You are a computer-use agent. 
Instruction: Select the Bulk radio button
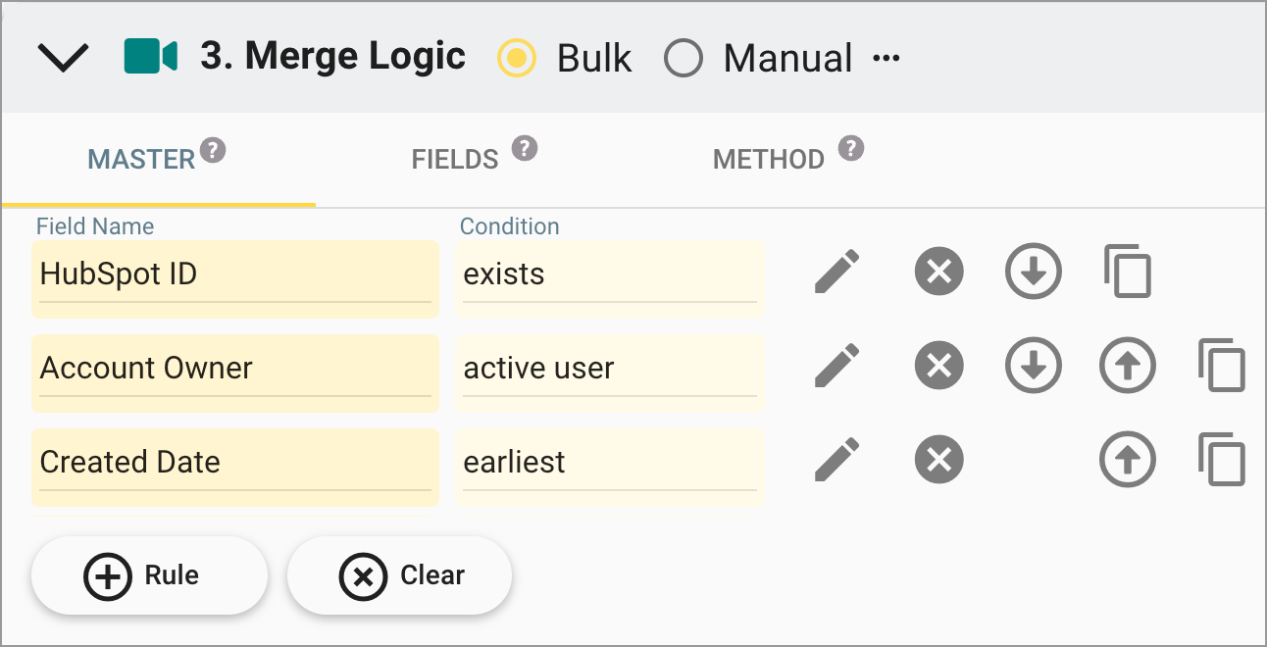517,58
